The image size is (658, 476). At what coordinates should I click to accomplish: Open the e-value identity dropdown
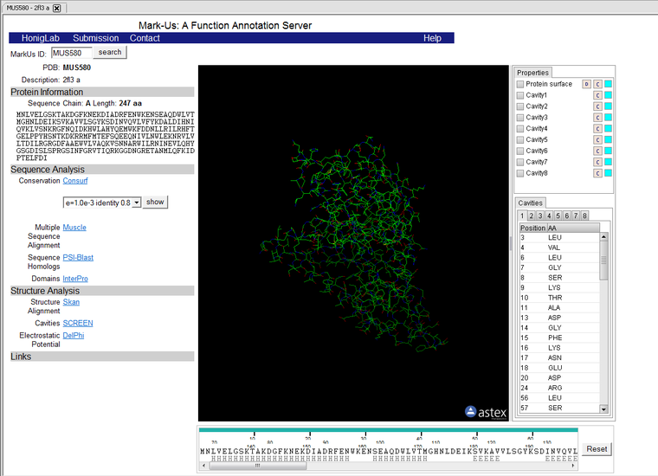coord(101,203)
